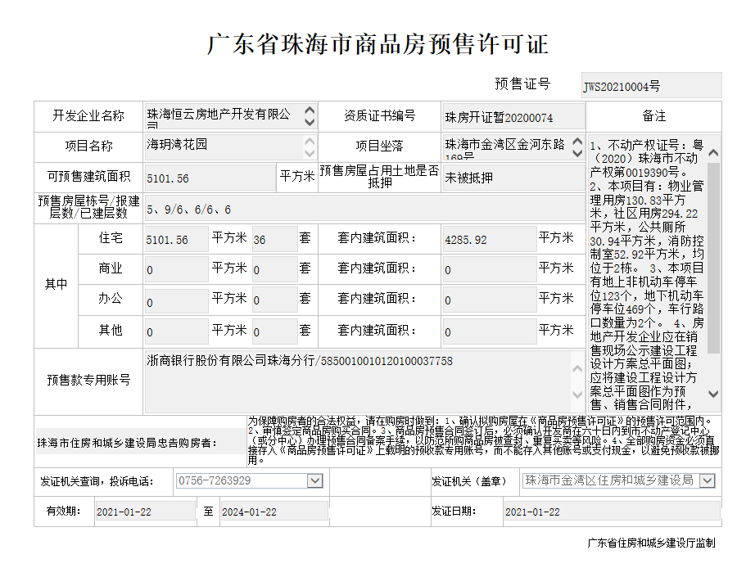Expand the 发证机关 issuing authority dropdown
Image resolution: width=746 pixels, height=568 pixels.
707,480
